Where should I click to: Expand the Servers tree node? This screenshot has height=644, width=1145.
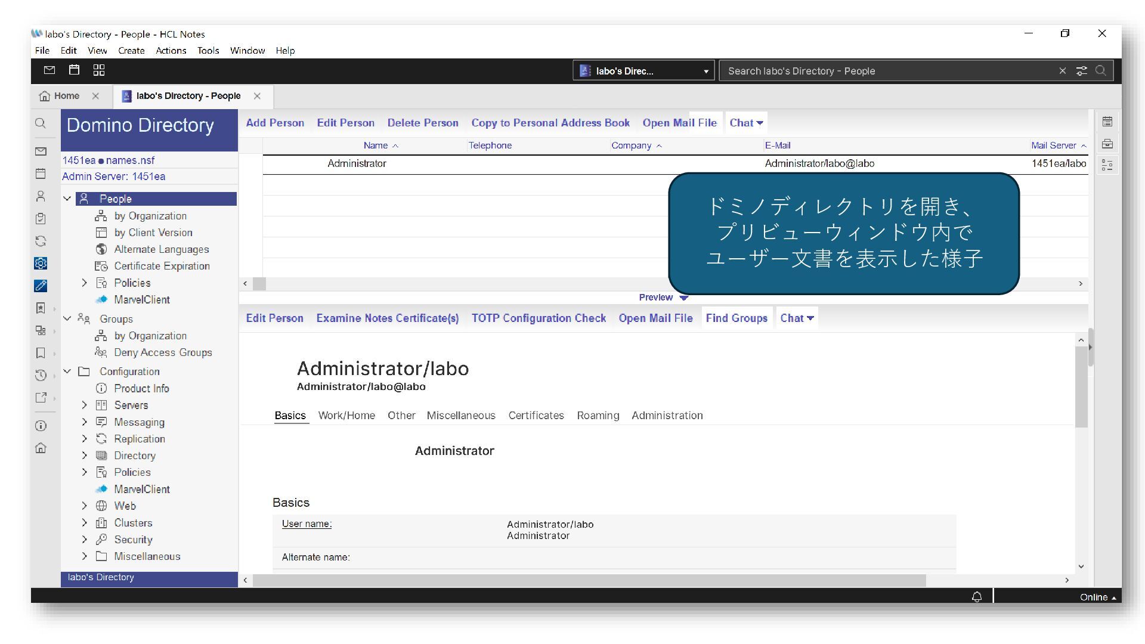click(x=85, y=405)
